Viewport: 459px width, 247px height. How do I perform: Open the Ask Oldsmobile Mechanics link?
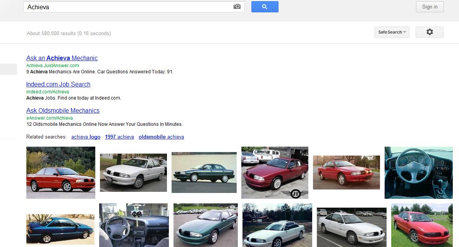tap(63, 110)
